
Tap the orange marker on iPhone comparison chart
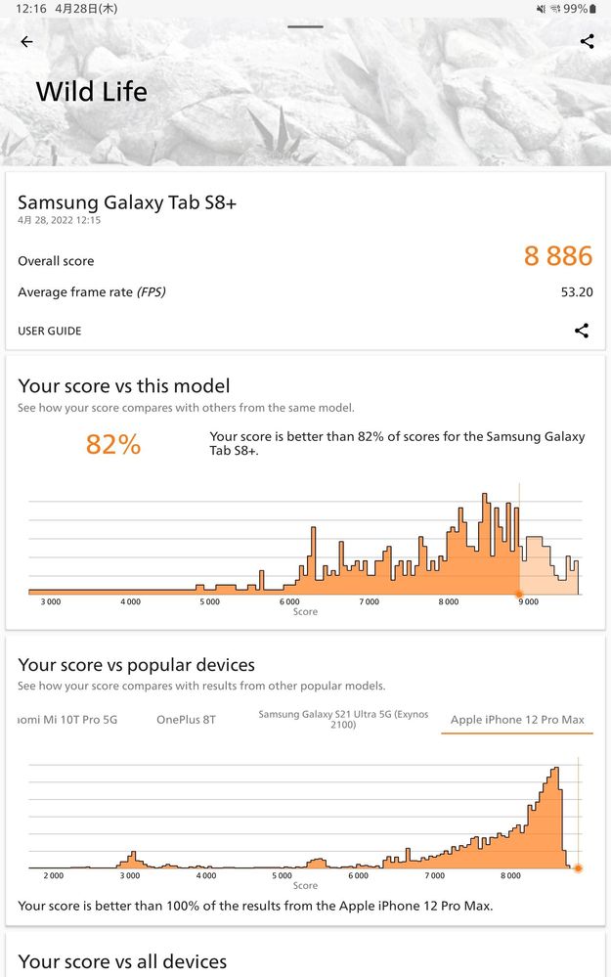click(x=578, y=868)
